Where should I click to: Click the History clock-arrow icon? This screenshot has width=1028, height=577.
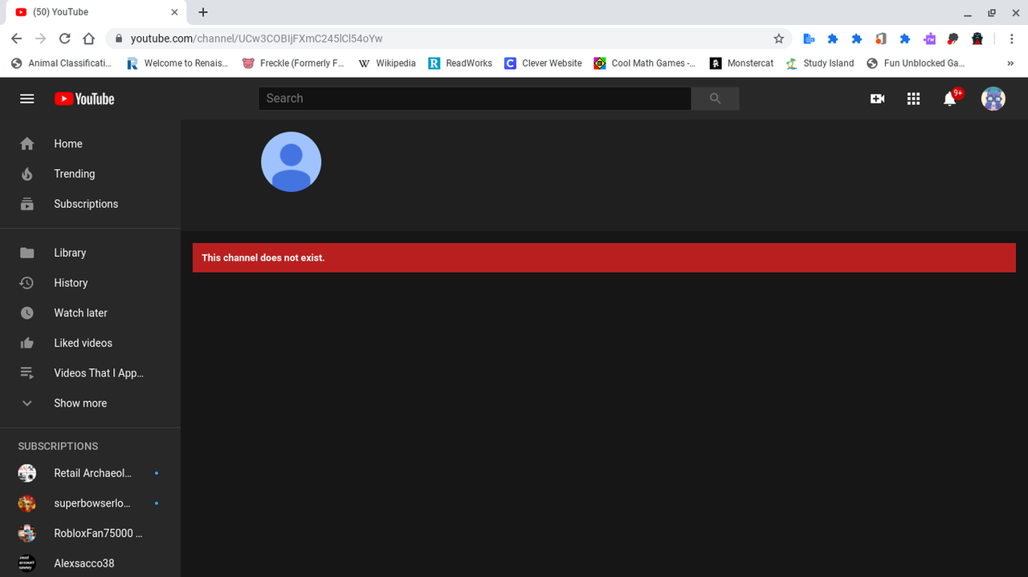click(27, 282)
